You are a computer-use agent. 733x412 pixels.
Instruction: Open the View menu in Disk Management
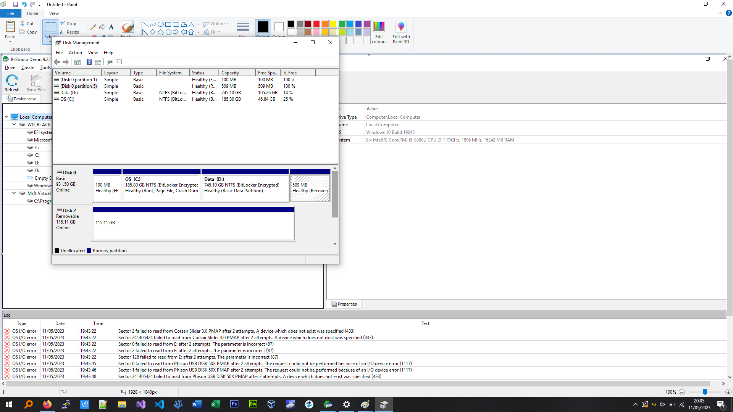tap(93, 53)
